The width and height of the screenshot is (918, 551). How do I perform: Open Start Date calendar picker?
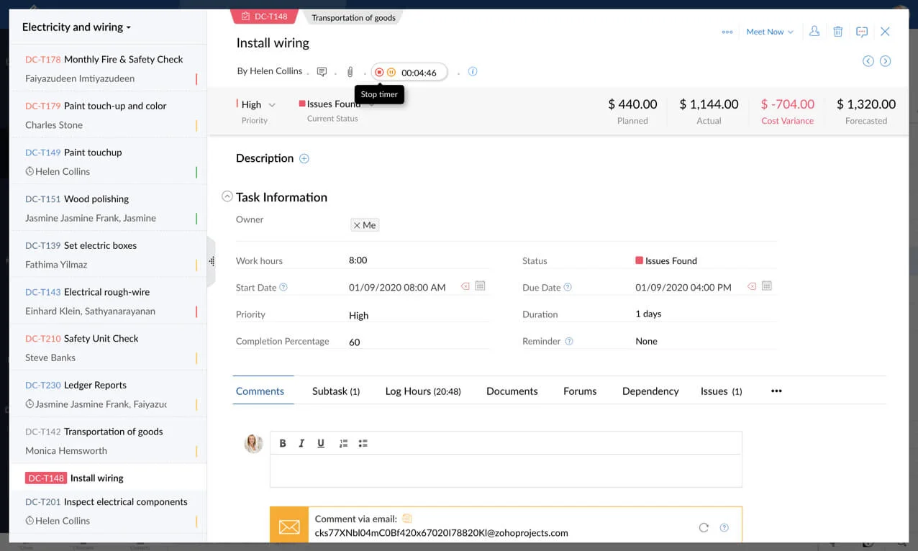point(480,286)
